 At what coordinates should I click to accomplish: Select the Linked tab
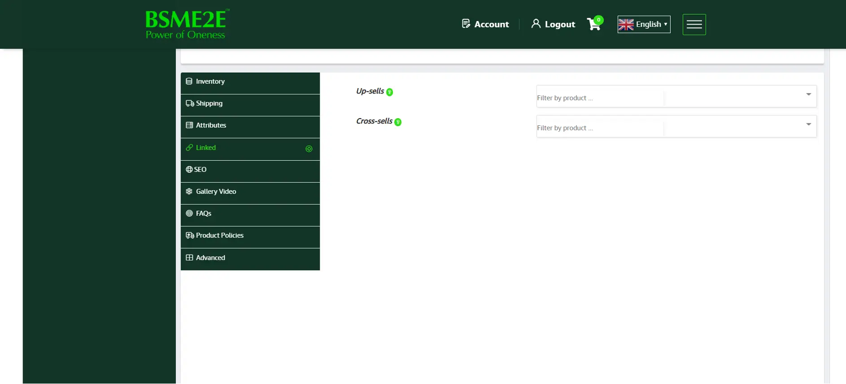[250, 149]
